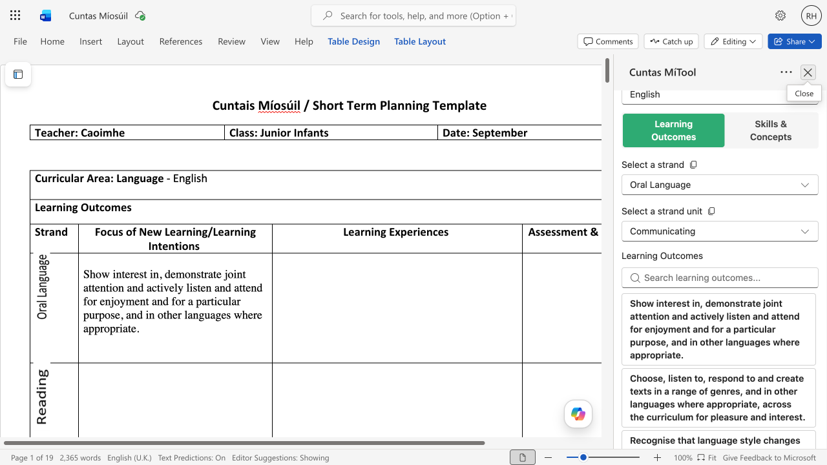Click the document vertical scrollbar thumb

coord(607,70)
